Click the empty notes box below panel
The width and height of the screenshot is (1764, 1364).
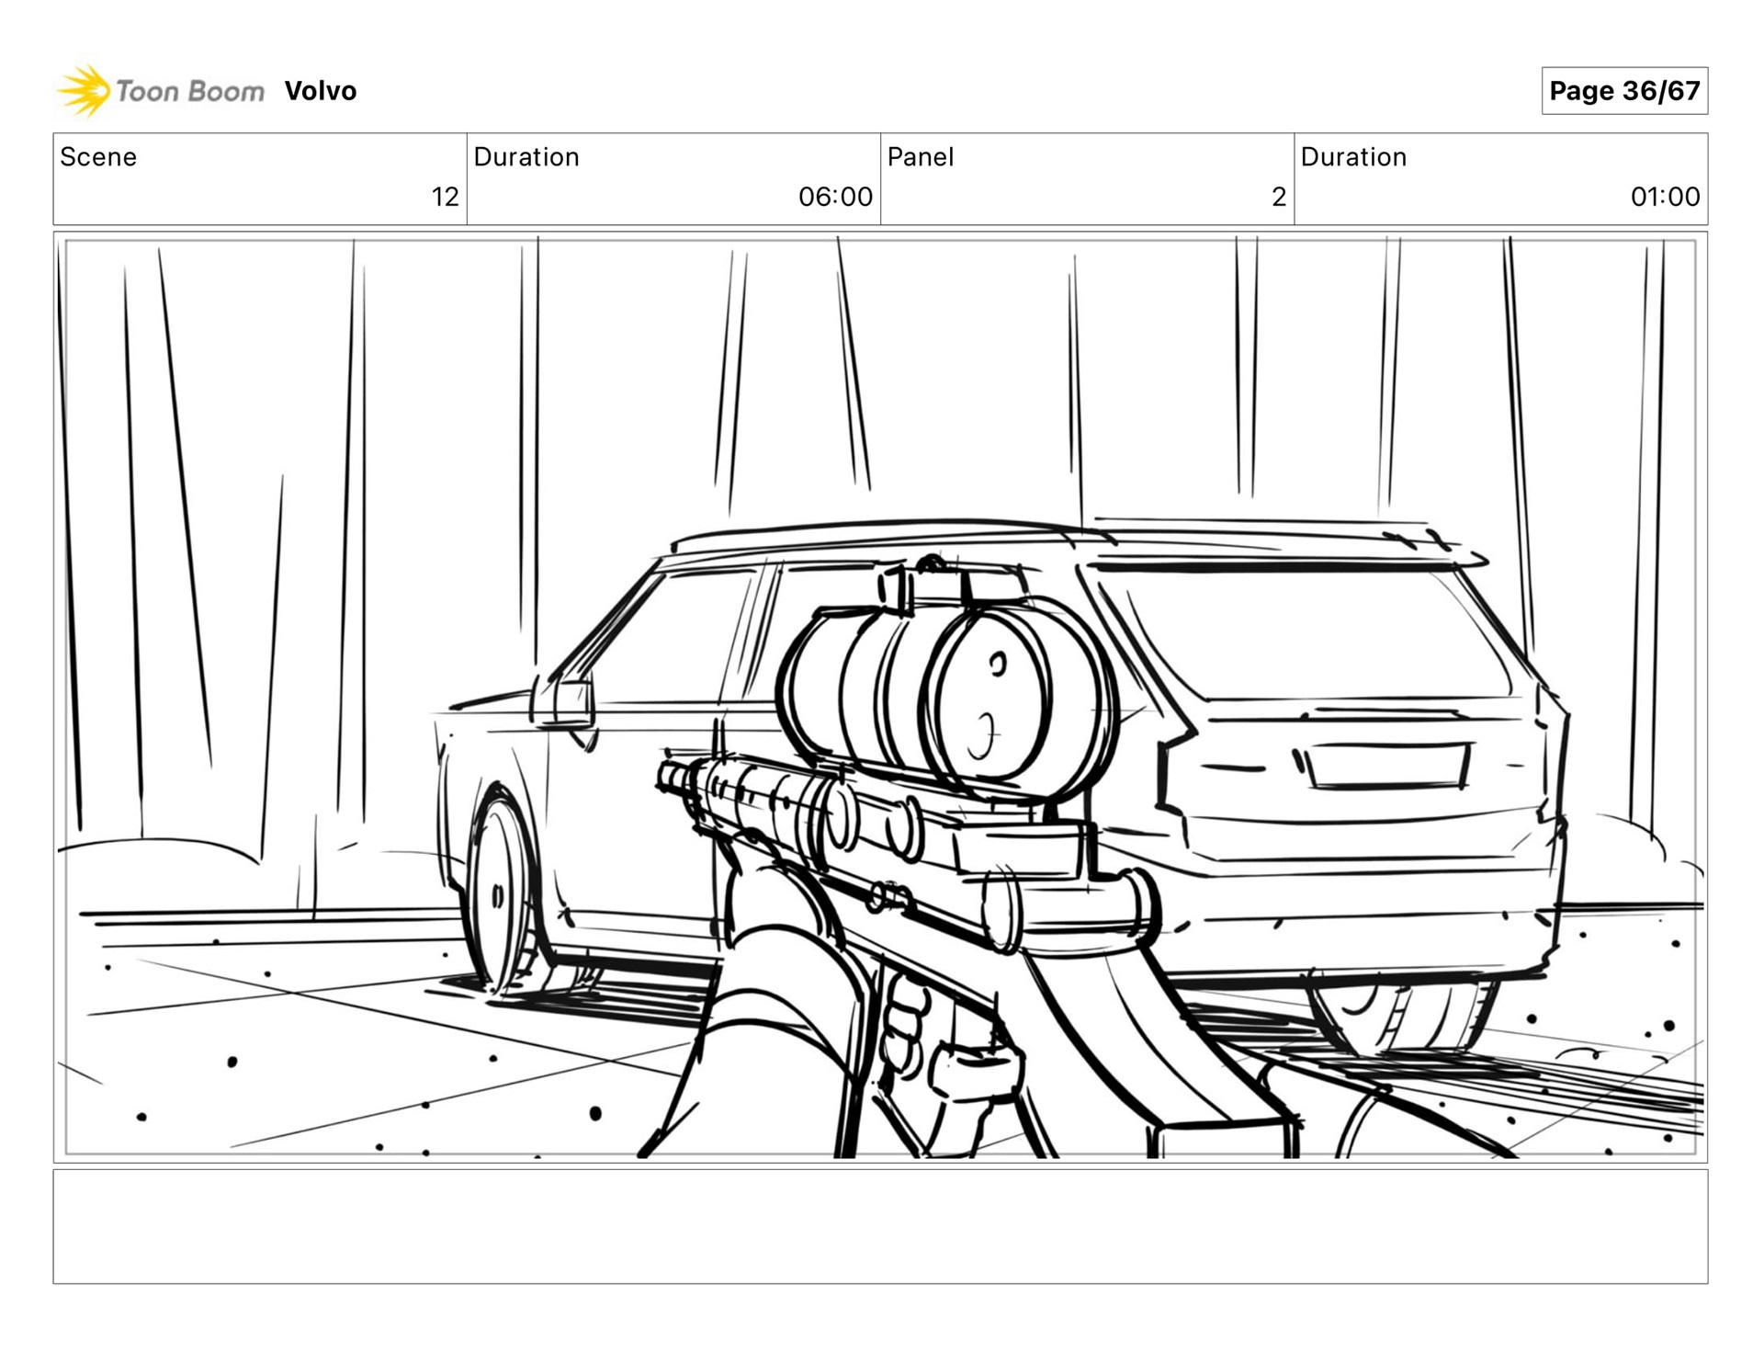pos(880,1226)
